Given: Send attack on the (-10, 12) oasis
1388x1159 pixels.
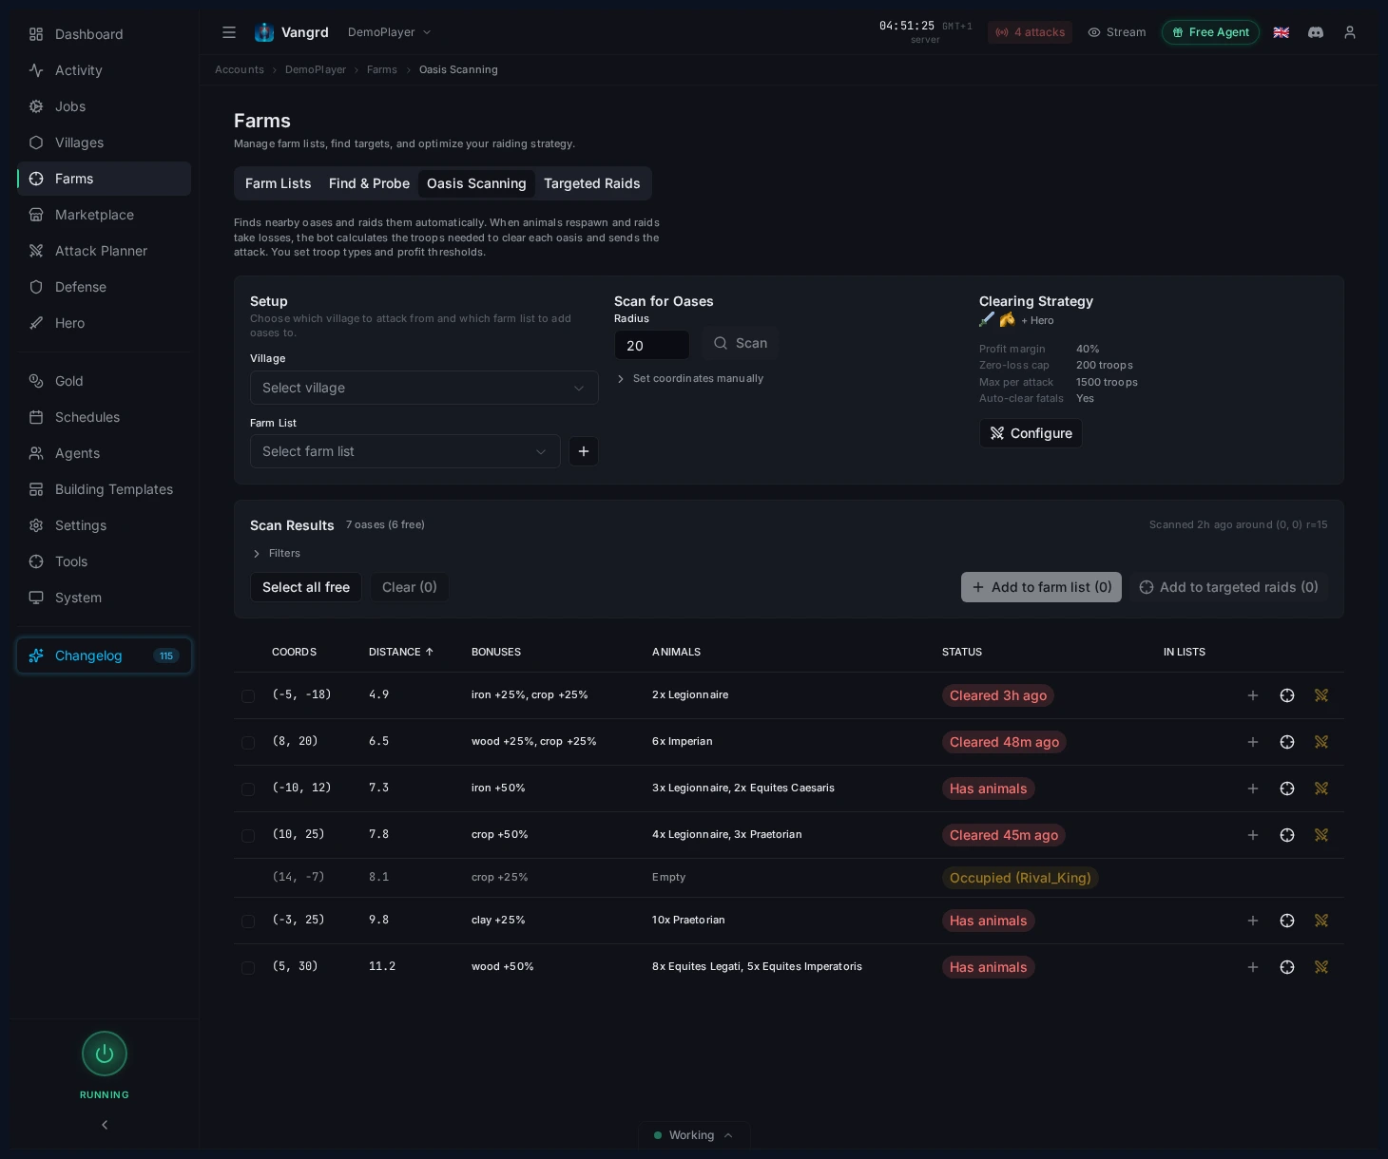Looking at the screenshot, I should (x=1321, y=788).
